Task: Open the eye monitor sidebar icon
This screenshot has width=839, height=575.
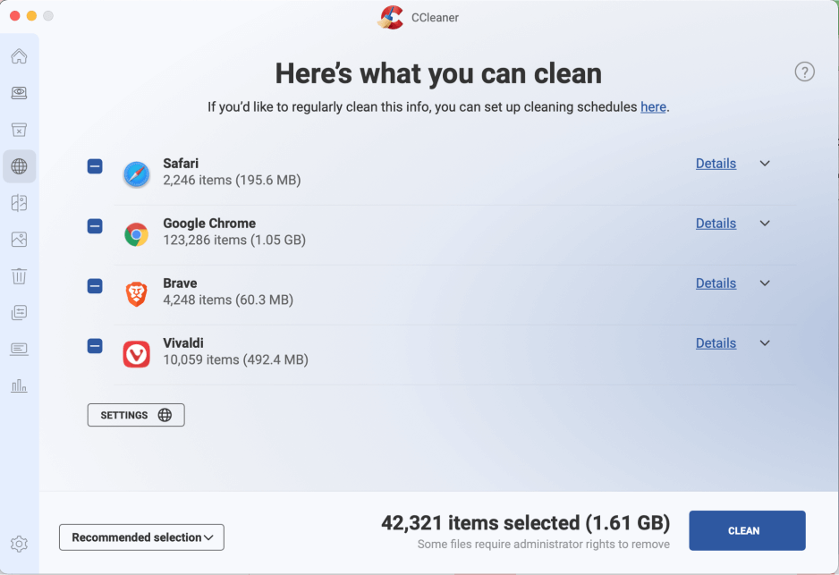Action: (20, 93)
